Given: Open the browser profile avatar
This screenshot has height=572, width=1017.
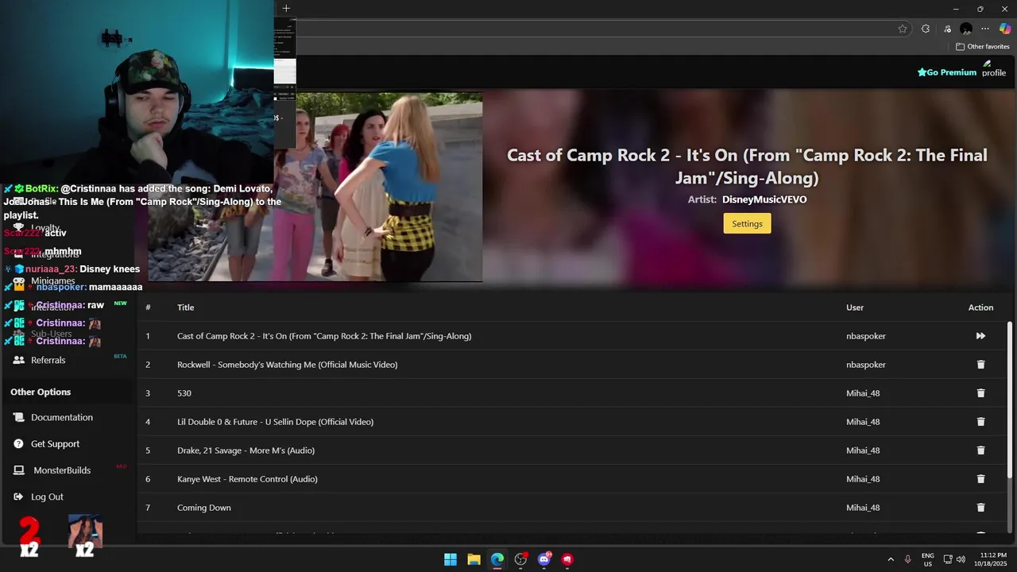Looking at the screenshot, I should click(x=966, y=29).
